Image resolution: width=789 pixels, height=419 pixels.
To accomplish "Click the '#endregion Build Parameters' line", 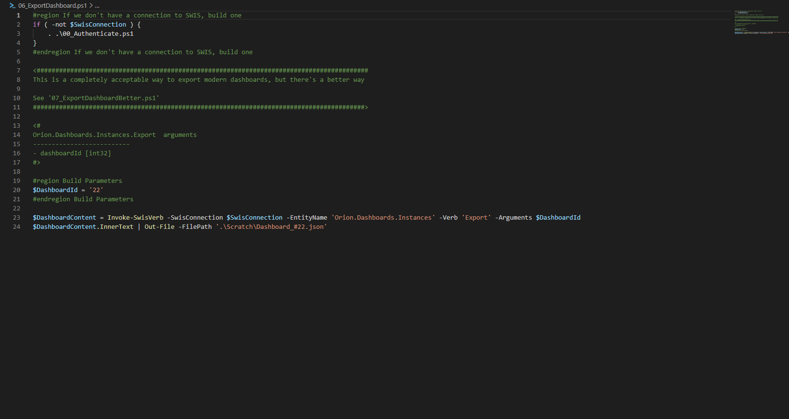I will pyautogui.click(x=83, y=199).
